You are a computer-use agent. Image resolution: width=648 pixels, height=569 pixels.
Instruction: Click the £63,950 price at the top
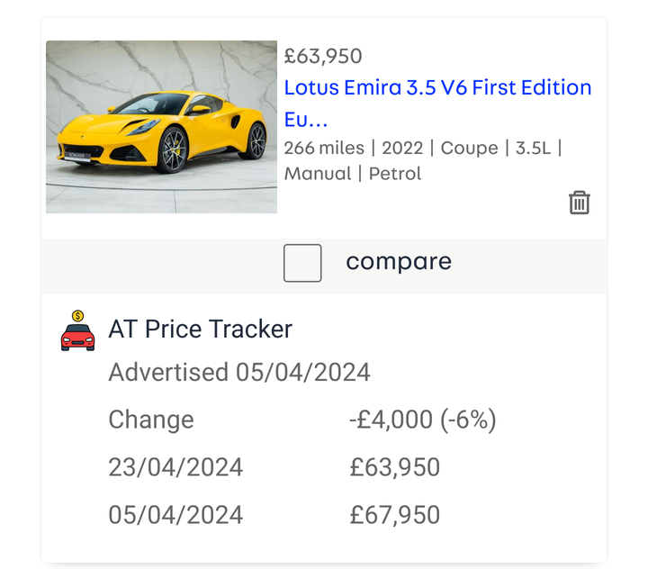323,56
